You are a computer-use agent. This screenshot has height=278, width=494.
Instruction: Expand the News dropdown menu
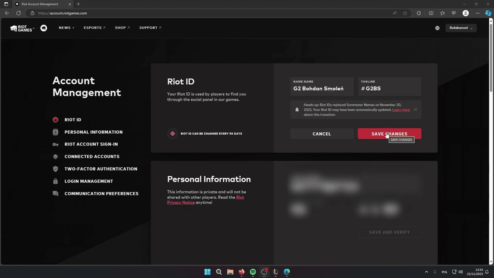coord(66,28)
